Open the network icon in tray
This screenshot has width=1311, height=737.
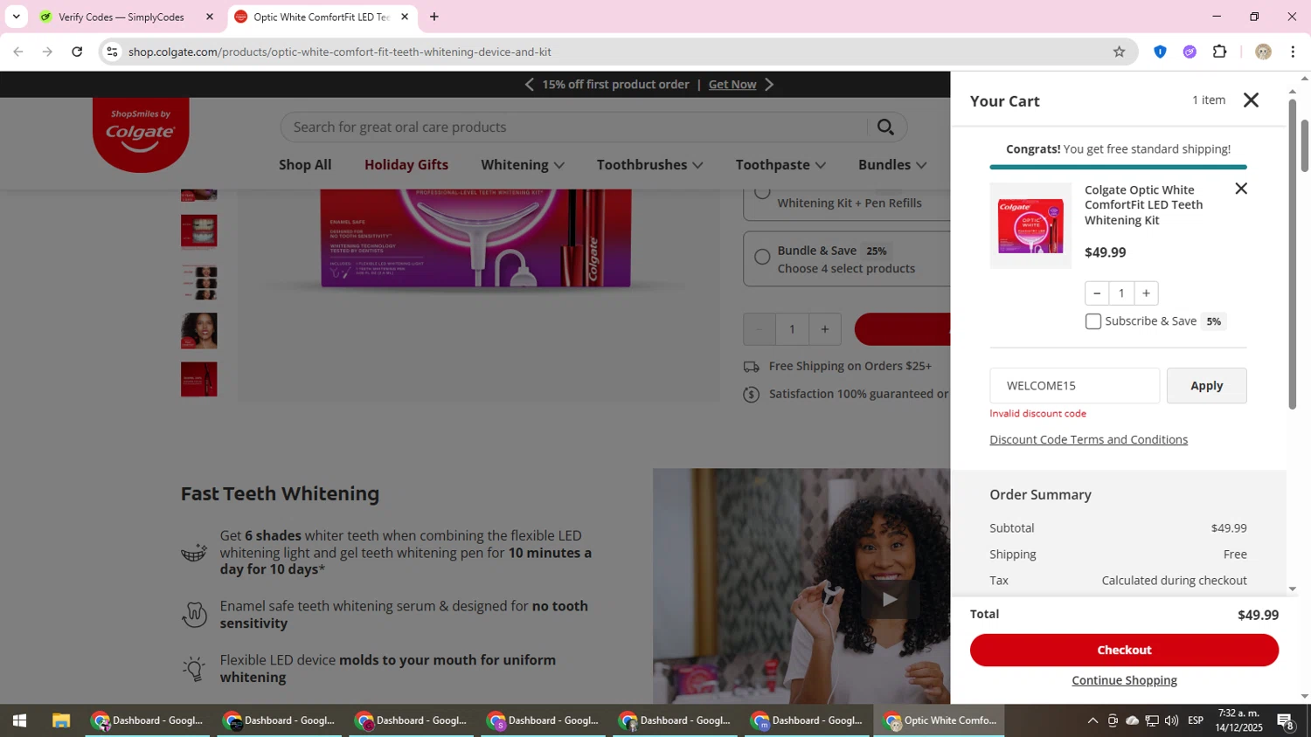1152,720
